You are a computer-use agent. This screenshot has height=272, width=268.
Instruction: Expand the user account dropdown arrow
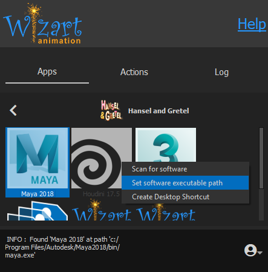[260, 253]
